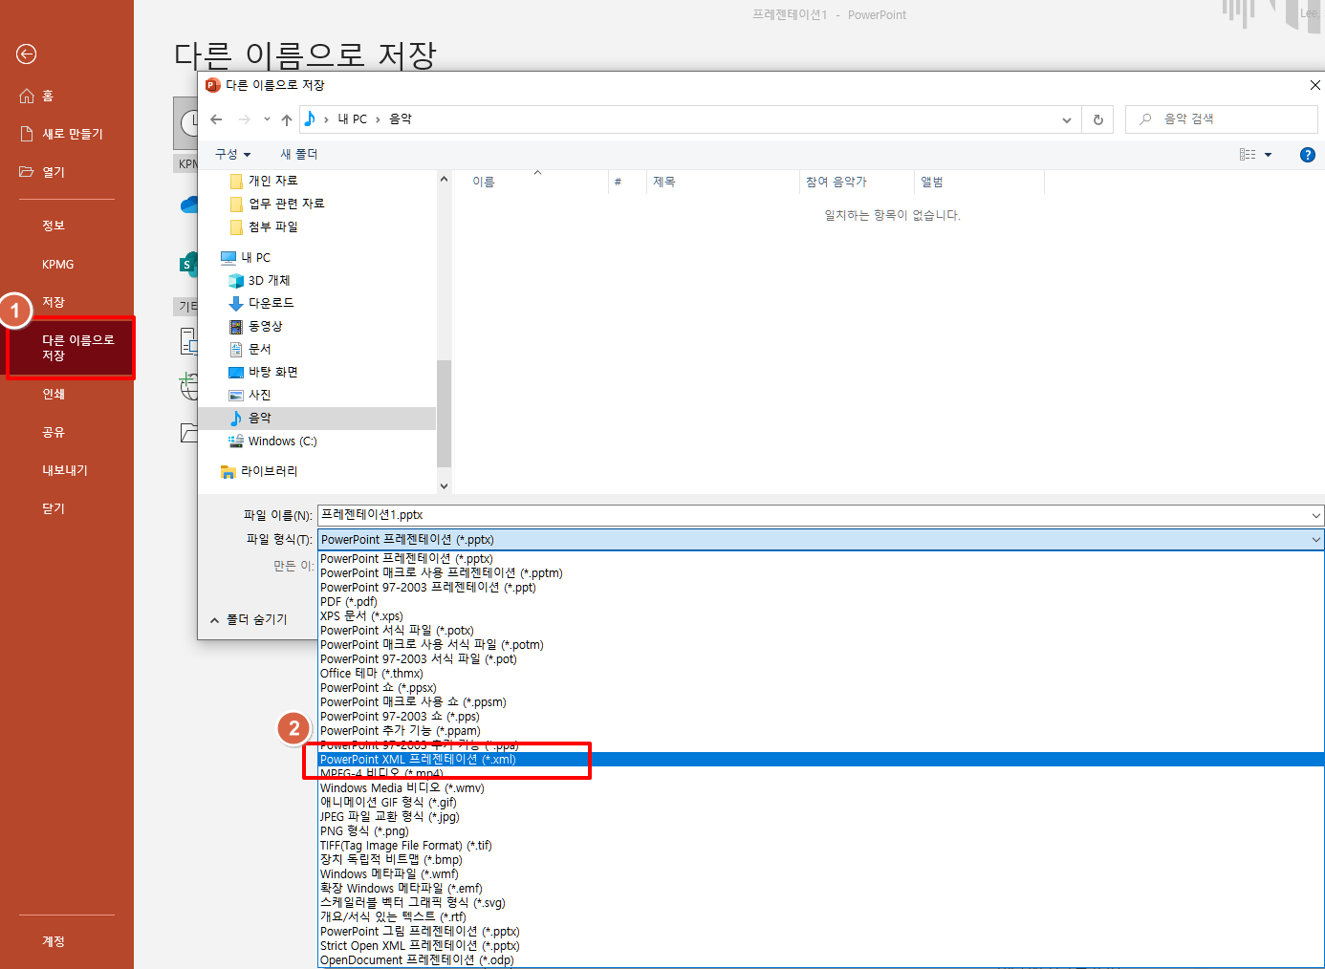Open the 구성 menu
Viewport: 1325px width, 969px height.
pyautogui.click(x=232, y=154)
